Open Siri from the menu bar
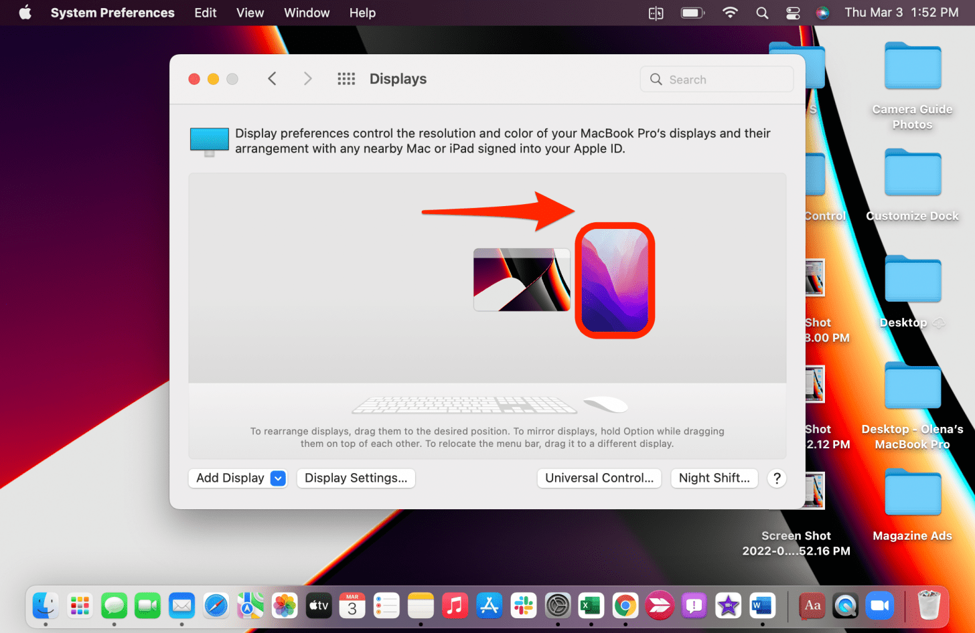 coord(822,13)
